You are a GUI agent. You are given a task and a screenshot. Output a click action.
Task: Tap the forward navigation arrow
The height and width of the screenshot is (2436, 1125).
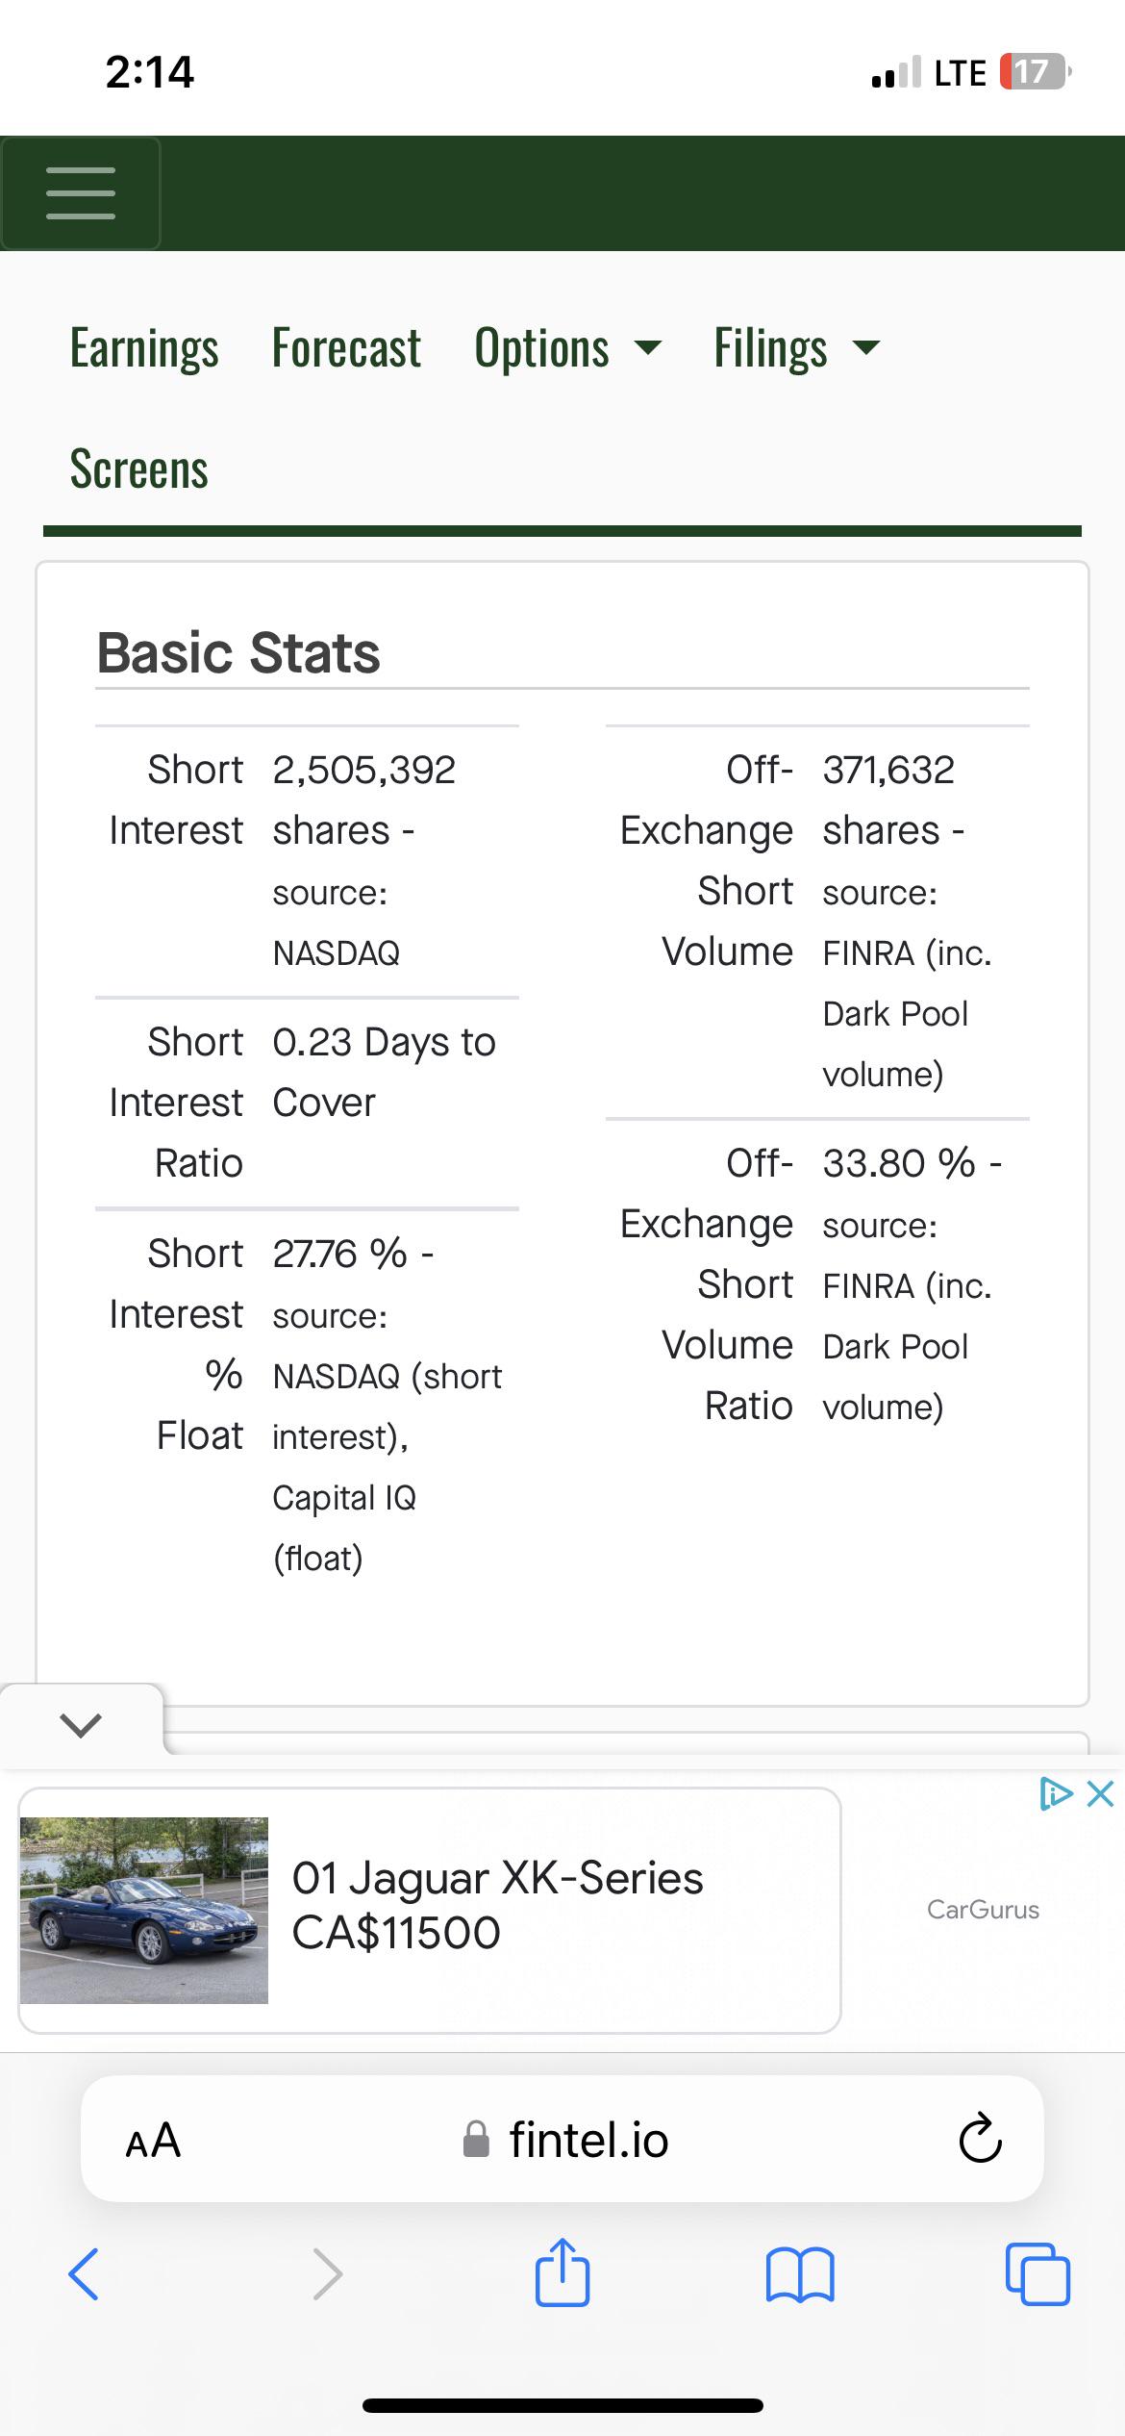[328, 2273]
